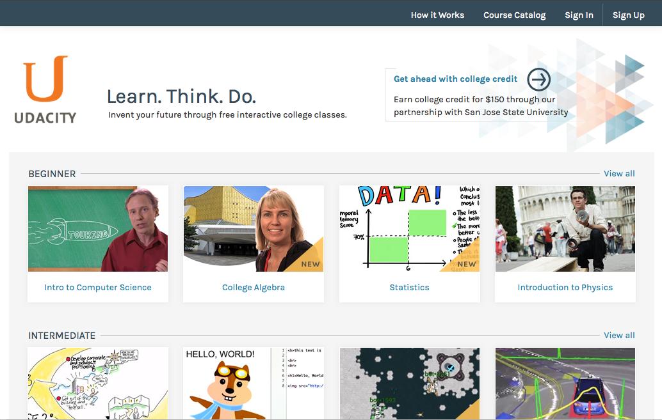The width and height of the screenshot is (662, 420).
Task: Open the Intro to Computer Science thumbnail
Action: tap(98, 228)
